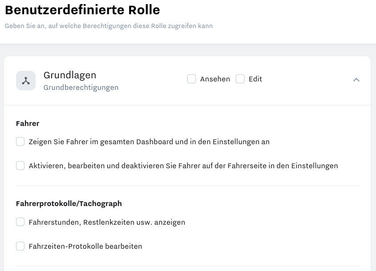Tick checkbox for Aktivieren, bearbeiten und deaktivieren Fahrer

pyautogui.click(x=20, y=166)
